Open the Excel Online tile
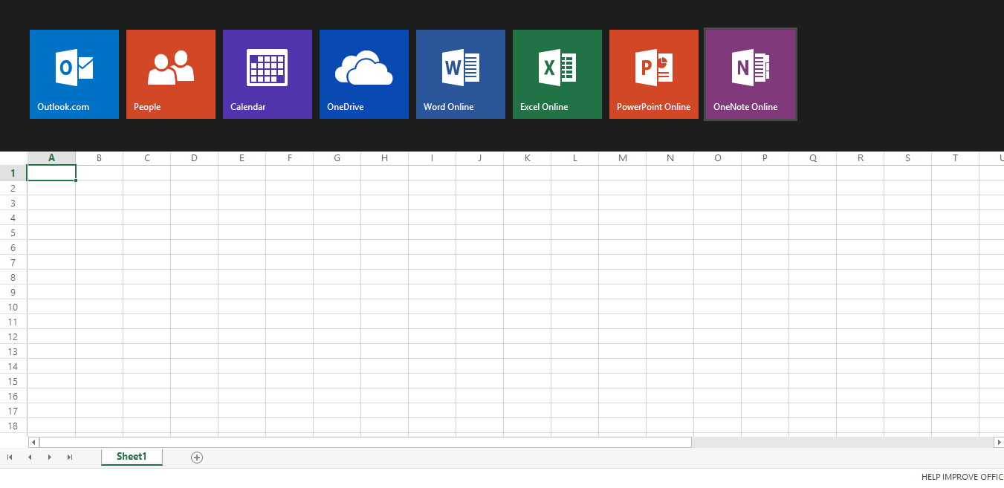This screenshot has height=488, width=1004. (x=557, y=74)
